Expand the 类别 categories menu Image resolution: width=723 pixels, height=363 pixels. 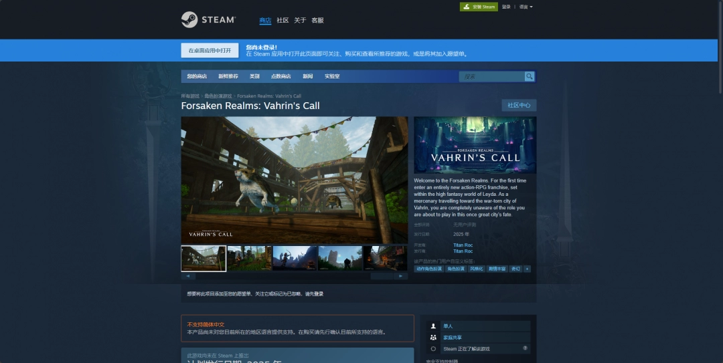pyautogui.click(x=254, y=76)
